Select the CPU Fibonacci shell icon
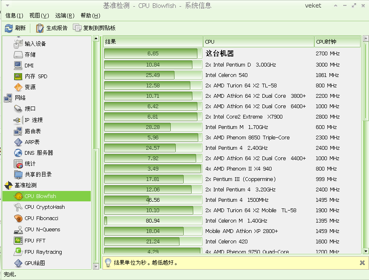The image size is (369, 280). pyautogui.click(x=18, y=218)
